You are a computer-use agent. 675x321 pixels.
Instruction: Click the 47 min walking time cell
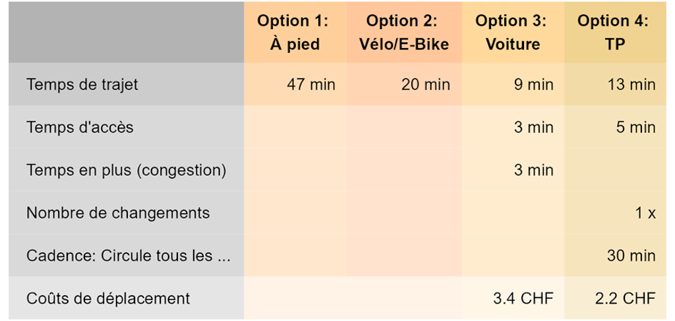311,84
